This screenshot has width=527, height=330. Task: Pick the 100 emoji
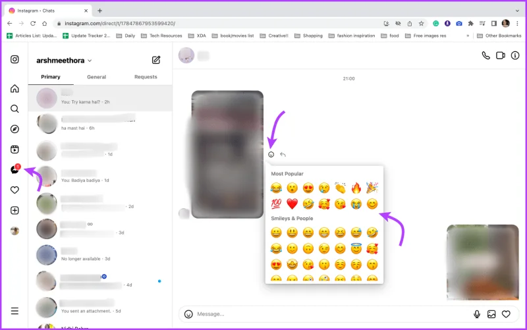(276, 204)
